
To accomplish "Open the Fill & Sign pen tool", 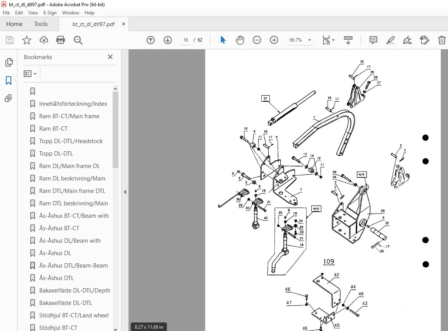I will pos(407,40).
